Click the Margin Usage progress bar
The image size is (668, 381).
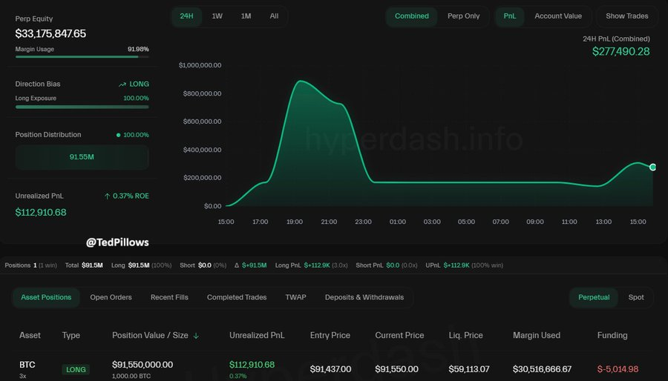82,56
